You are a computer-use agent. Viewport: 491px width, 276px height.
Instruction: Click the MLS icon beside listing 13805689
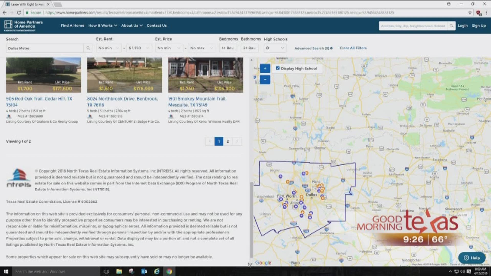[9, 116]
